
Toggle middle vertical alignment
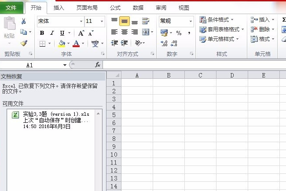pyautogui.click(x=125, y=21)
